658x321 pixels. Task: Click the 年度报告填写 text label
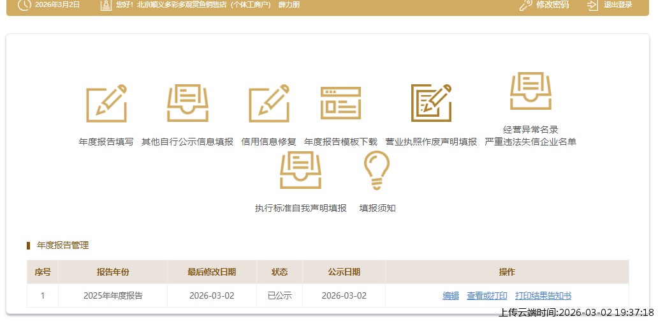tap(106, 142)
